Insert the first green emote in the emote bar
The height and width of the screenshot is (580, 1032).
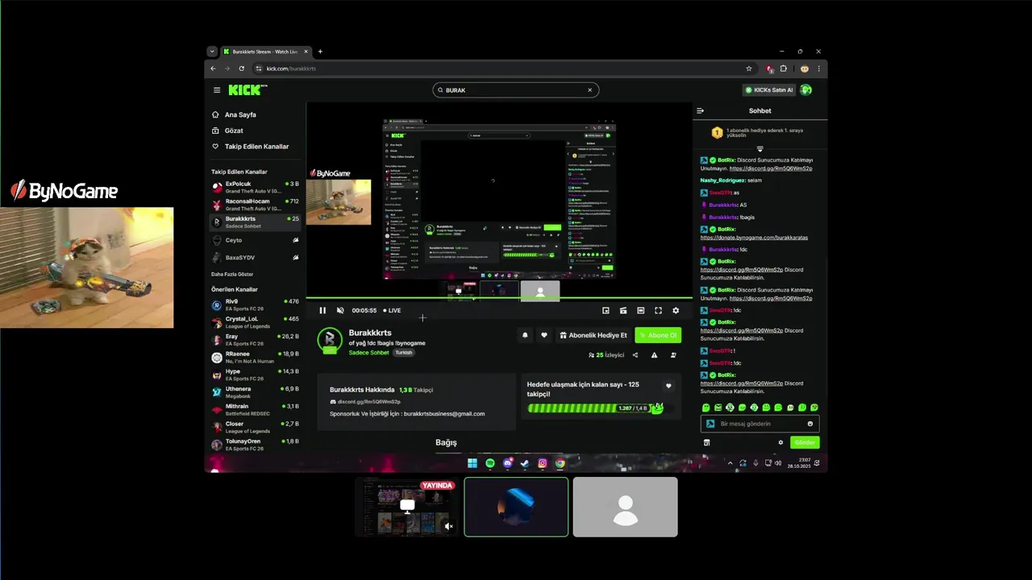[x=706, y=408]
